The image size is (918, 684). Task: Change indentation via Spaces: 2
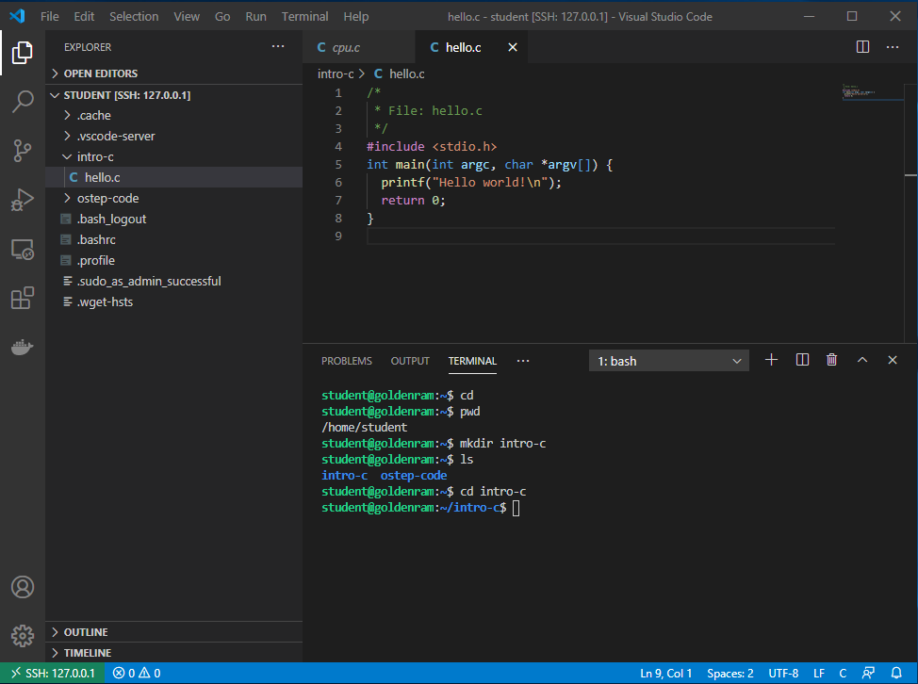coord(730,674)
